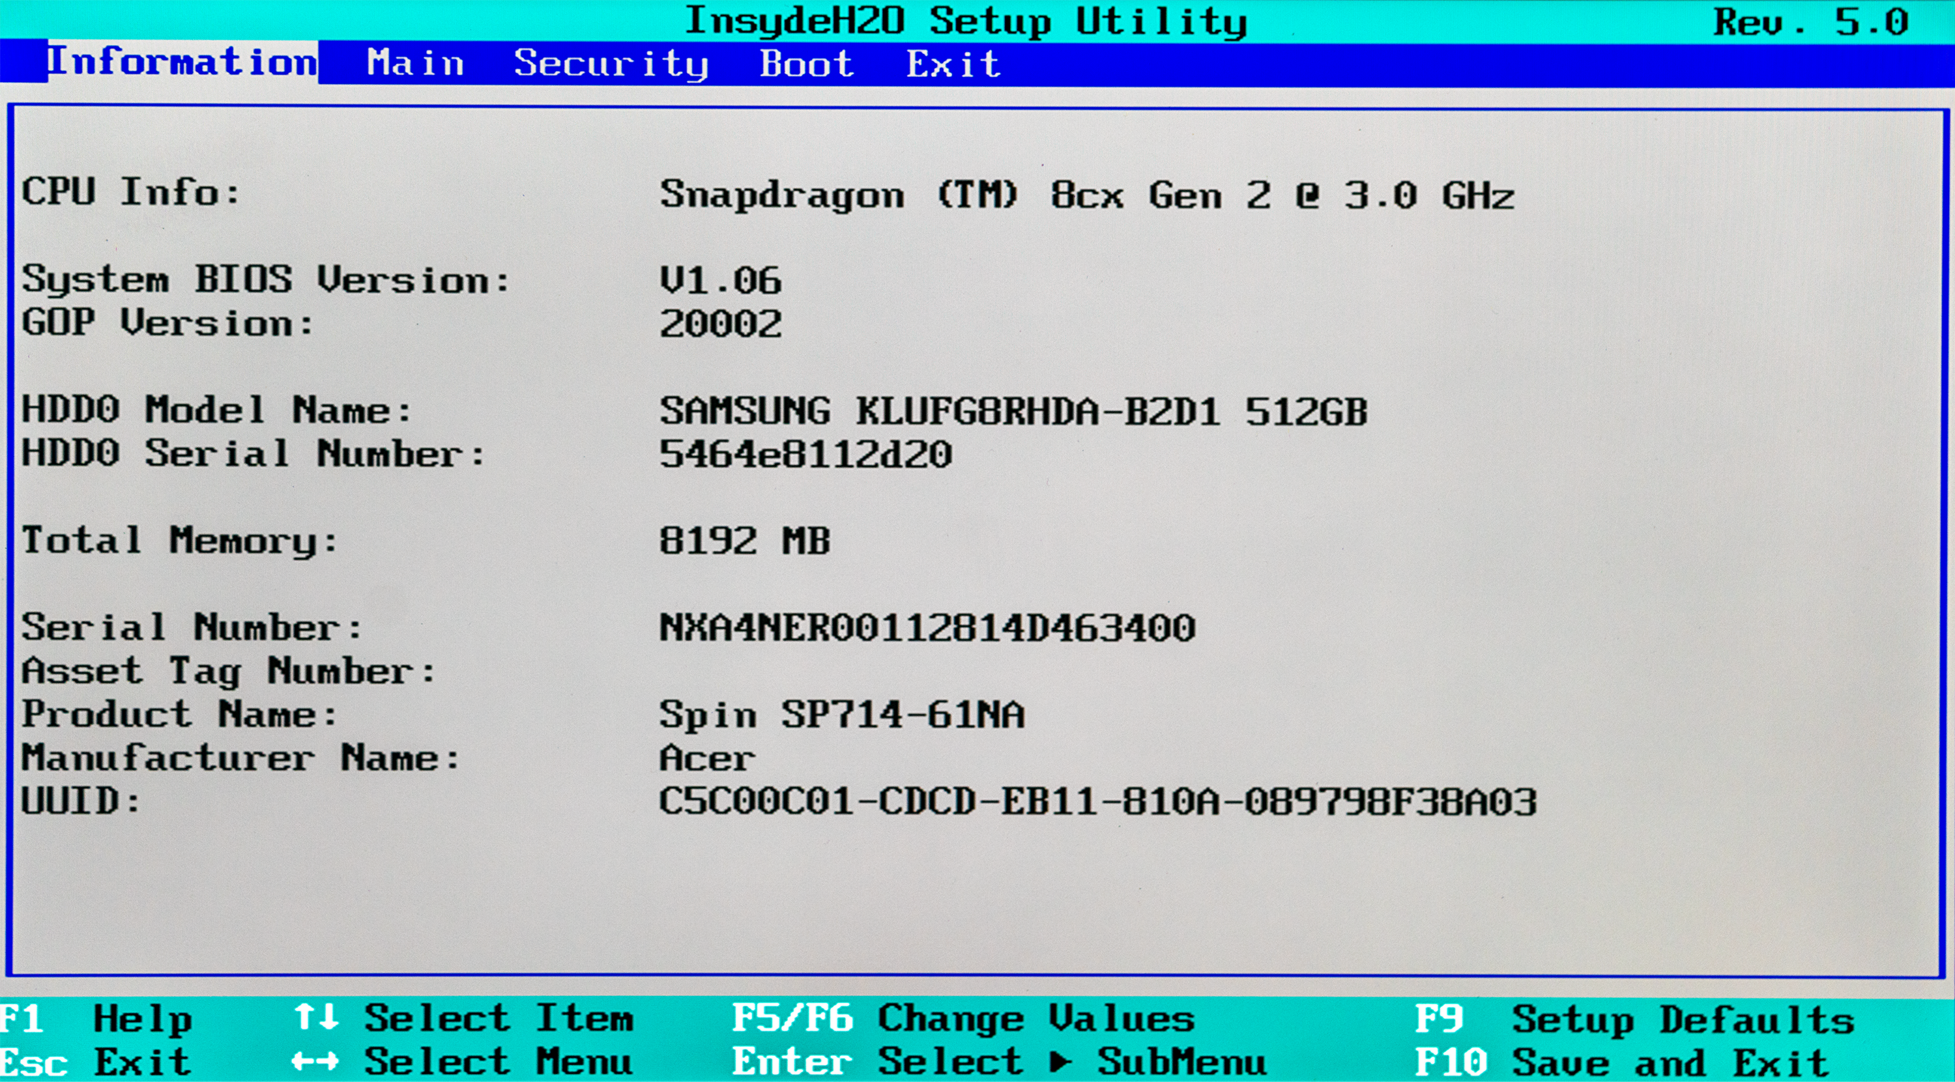Click the Product Name Spin SP714-61NA
1955x1082 pixels.
click(x=841, y=715)
